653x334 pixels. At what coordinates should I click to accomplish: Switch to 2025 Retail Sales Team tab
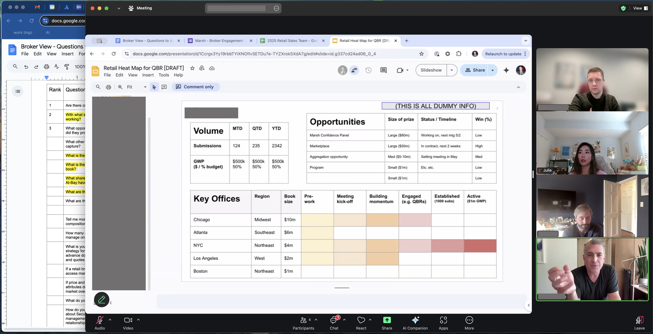click(x=292, y=41)
